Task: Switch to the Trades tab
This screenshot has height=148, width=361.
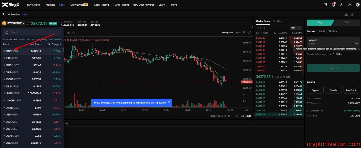Action: pyautogui.click(x=277, y=21)
